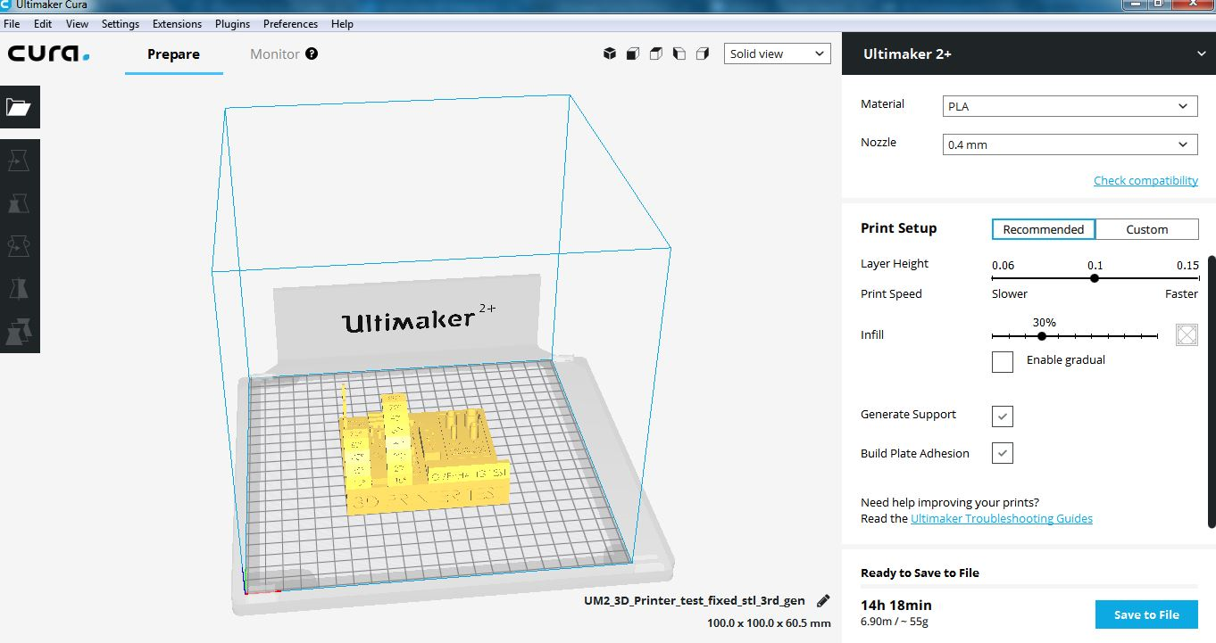Viewport: 1216px width, 643px height.
Task: Click the Open File folder icon
Action: click(19, 107)
